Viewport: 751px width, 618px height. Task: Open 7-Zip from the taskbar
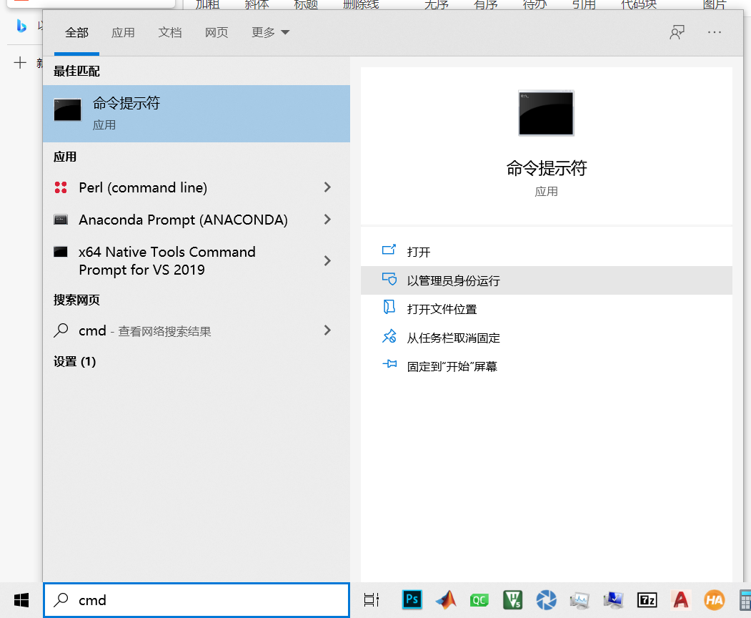(647, 600)
